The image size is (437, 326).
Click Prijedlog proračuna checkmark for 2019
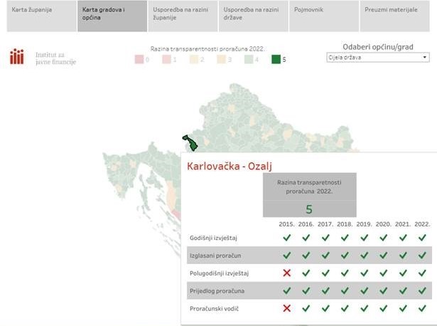point(364,290)
